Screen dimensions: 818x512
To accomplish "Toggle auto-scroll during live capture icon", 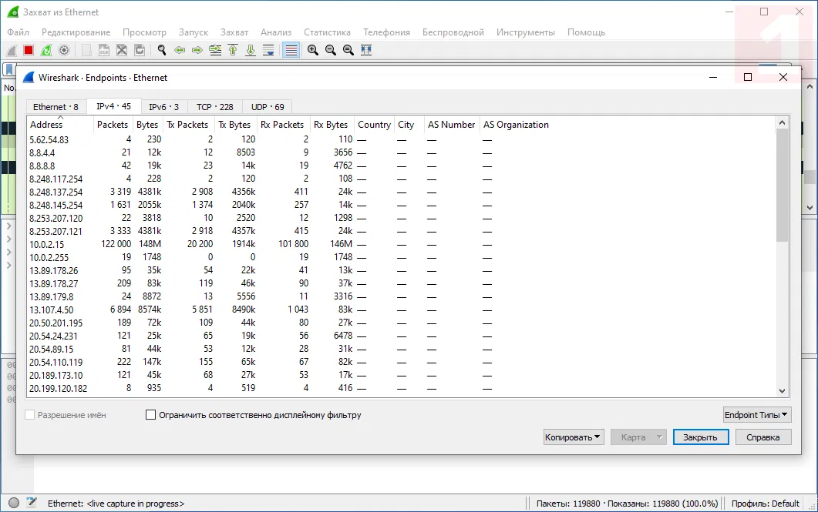I will (268, 50).
